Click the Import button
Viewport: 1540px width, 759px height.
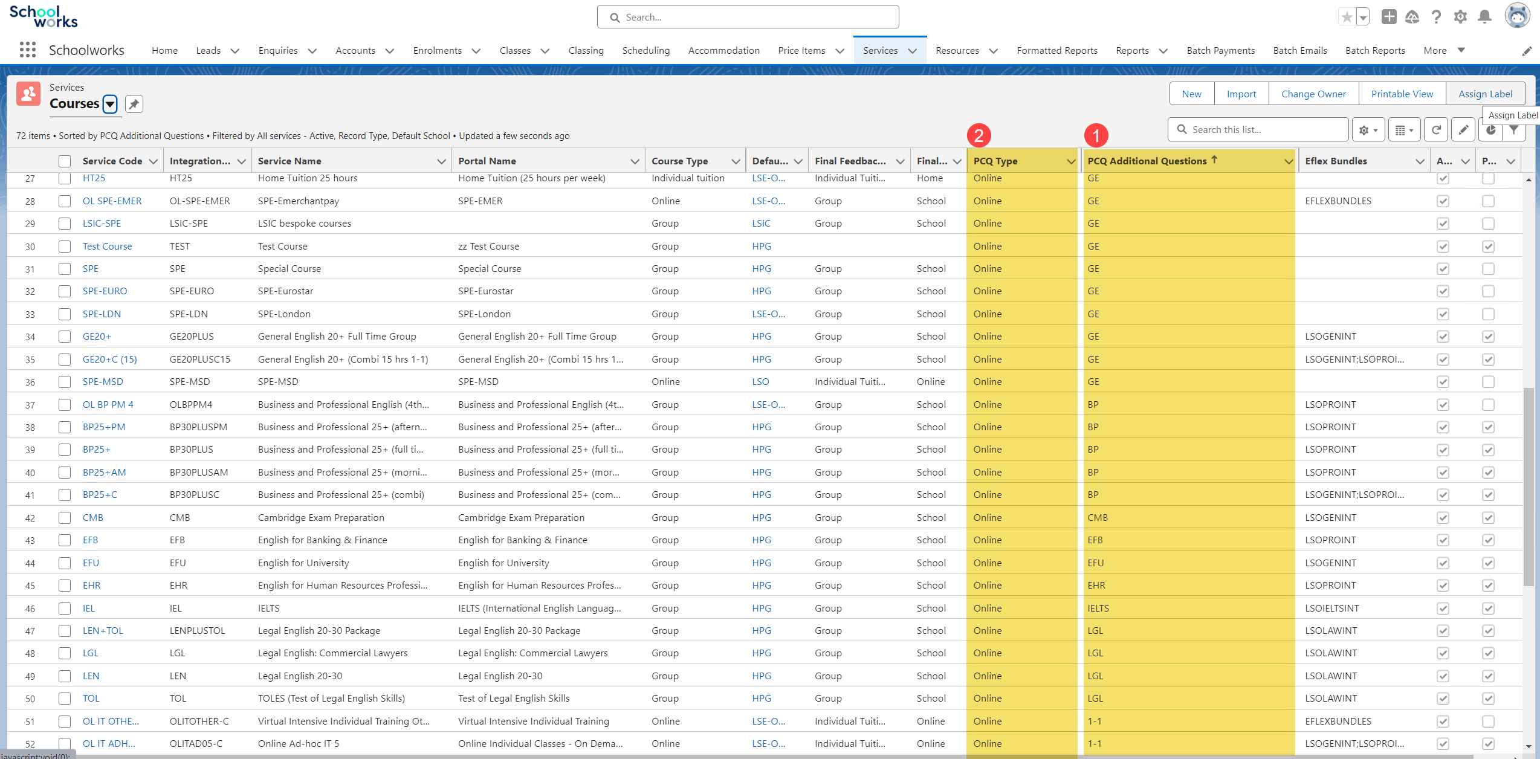(1241, 94)
